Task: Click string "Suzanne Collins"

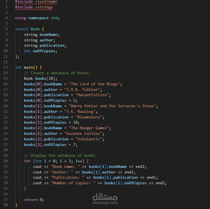Action: click(83, 133)
